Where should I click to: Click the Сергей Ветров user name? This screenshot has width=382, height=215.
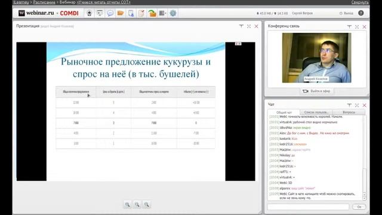coord(302,13)
